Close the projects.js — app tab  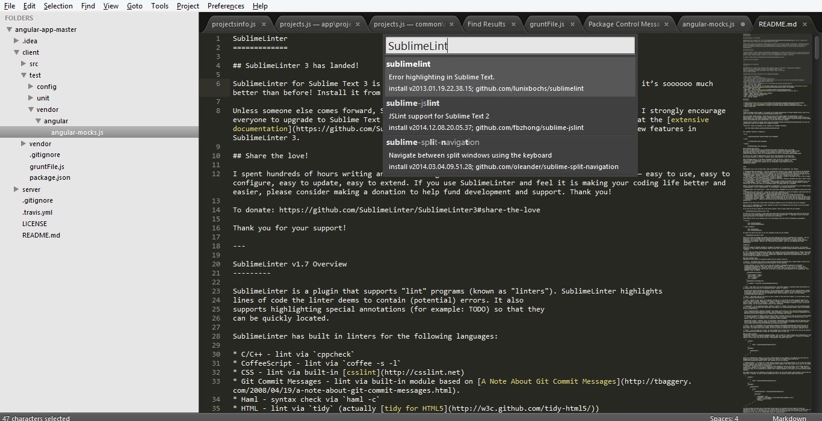pyautogui.click(x=358, y=24)
